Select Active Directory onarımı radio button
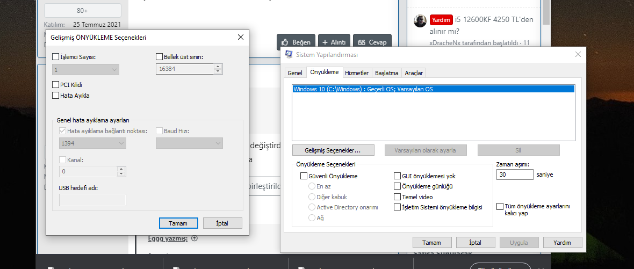The height and width of the screenshot is (269, 634). coord(312,207)
